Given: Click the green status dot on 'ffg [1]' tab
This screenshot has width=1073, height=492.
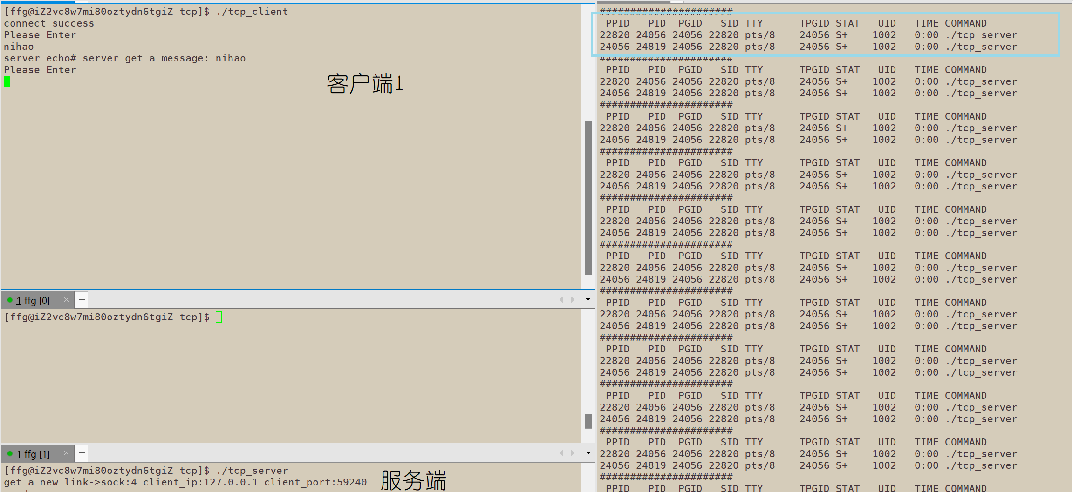Looking at the screenshot, I should tap(10, 453).
